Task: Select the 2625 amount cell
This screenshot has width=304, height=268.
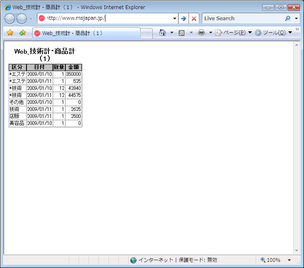Action: [74, 109]
